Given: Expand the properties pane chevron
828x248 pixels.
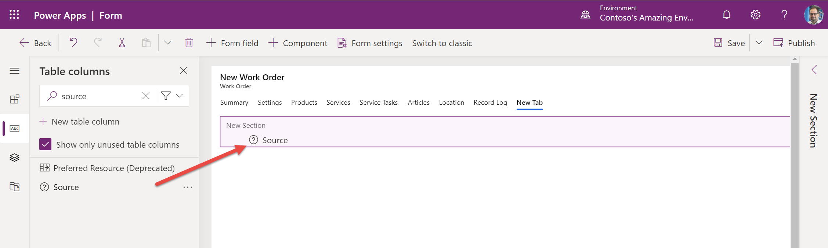Looking at the screenshot, I should (814, 70).
